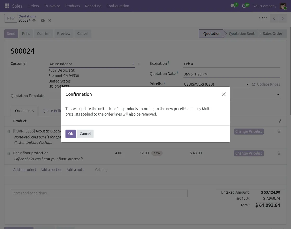Click the Cancel quotation button in toolbar
Image resolution: width=291 pixels, height=229 pixels.
(83, 34)
